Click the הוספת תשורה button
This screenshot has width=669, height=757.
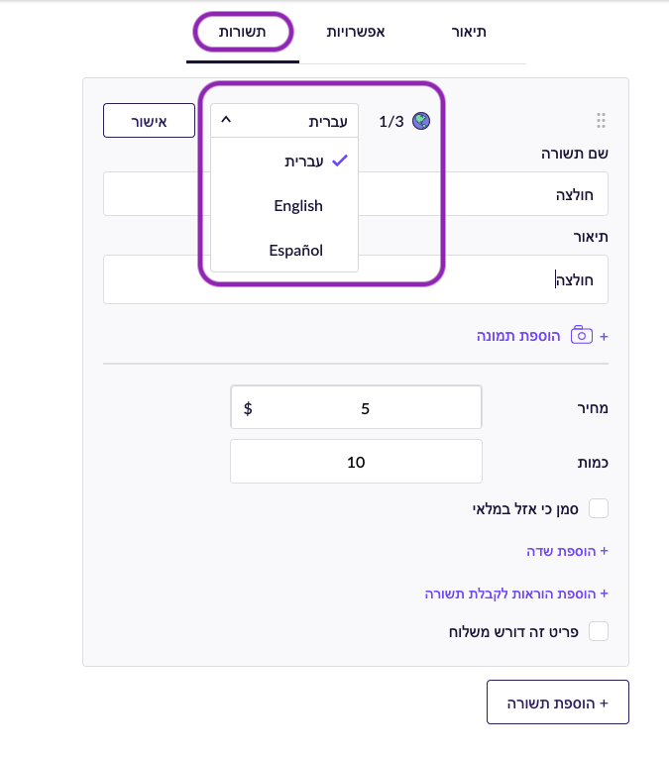[x=557, y=702]
